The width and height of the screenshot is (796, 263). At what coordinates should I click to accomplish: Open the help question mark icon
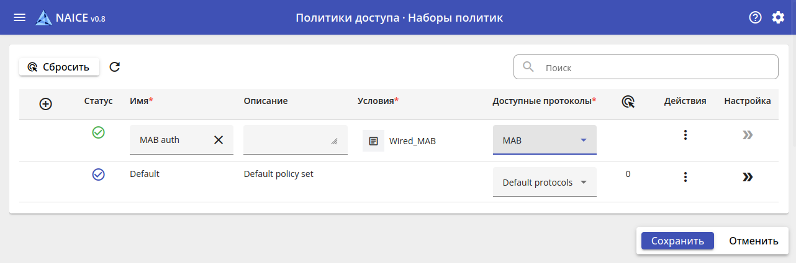click(755, 17)
